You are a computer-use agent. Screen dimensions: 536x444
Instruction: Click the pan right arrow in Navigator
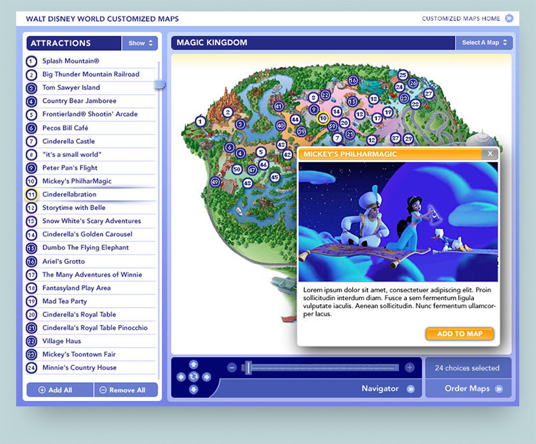tap(207, 377)
